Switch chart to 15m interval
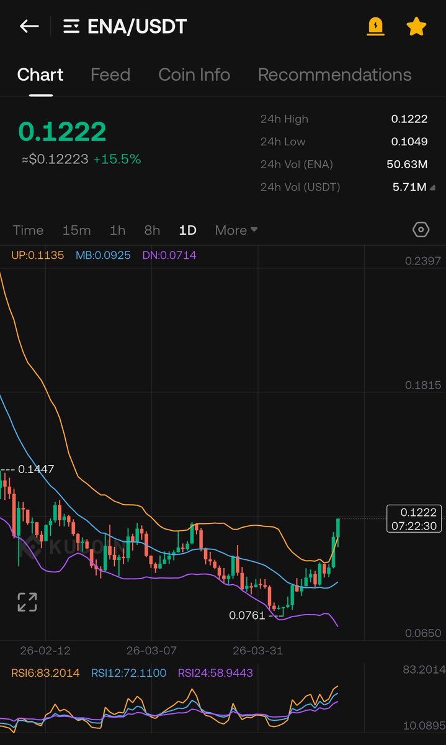 [x=76, y=230]
